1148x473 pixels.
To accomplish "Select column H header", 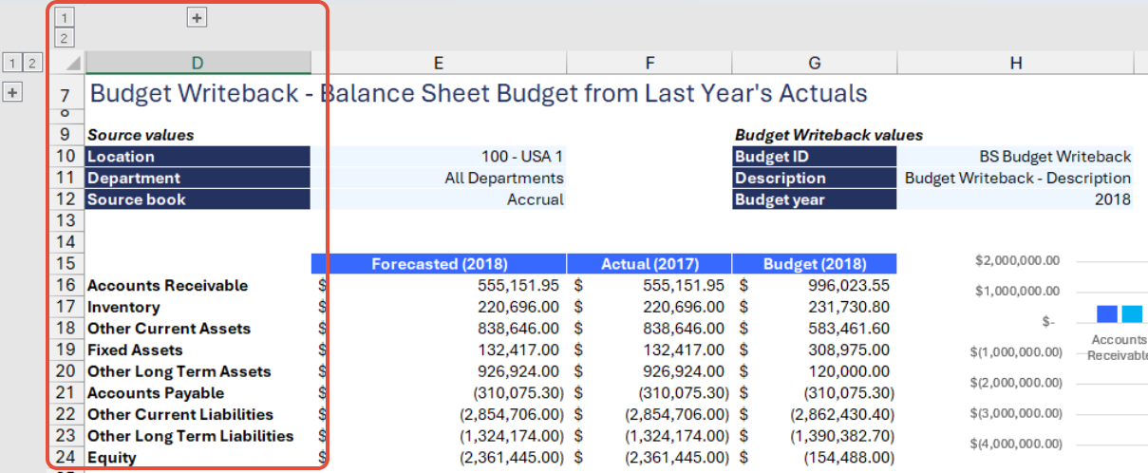I will pyautogui.click(x=1016, y=64).
